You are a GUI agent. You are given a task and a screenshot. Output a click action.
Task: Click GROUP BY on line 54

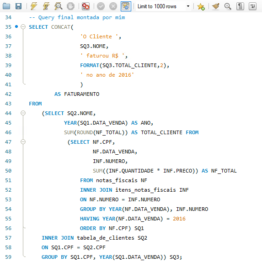93,209
